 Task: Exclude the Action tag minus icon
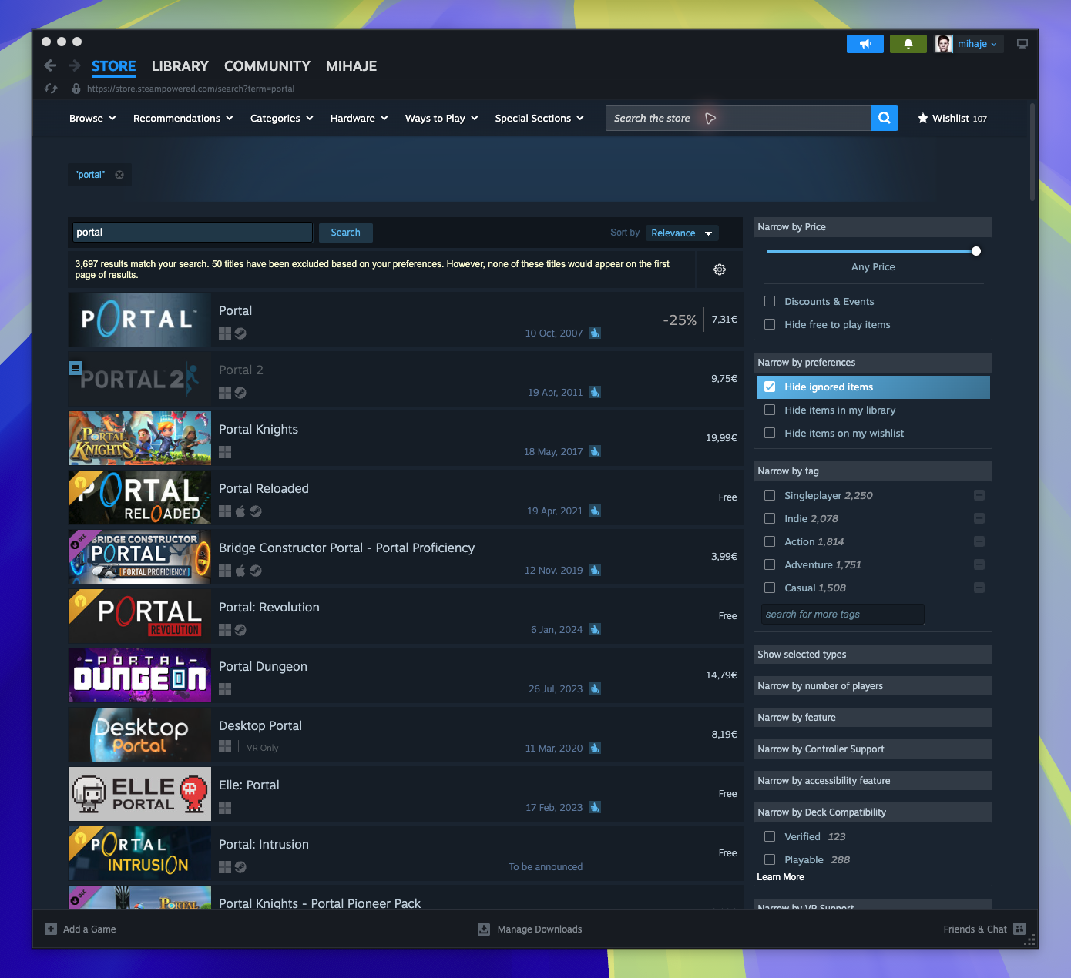979,541
